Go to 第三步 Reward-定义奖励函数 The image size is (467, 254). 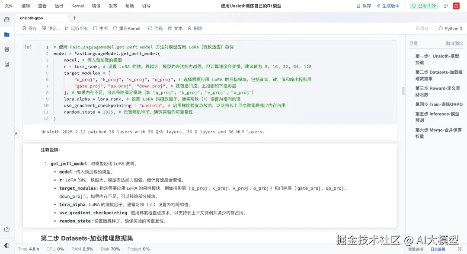[x=438, y=91]
